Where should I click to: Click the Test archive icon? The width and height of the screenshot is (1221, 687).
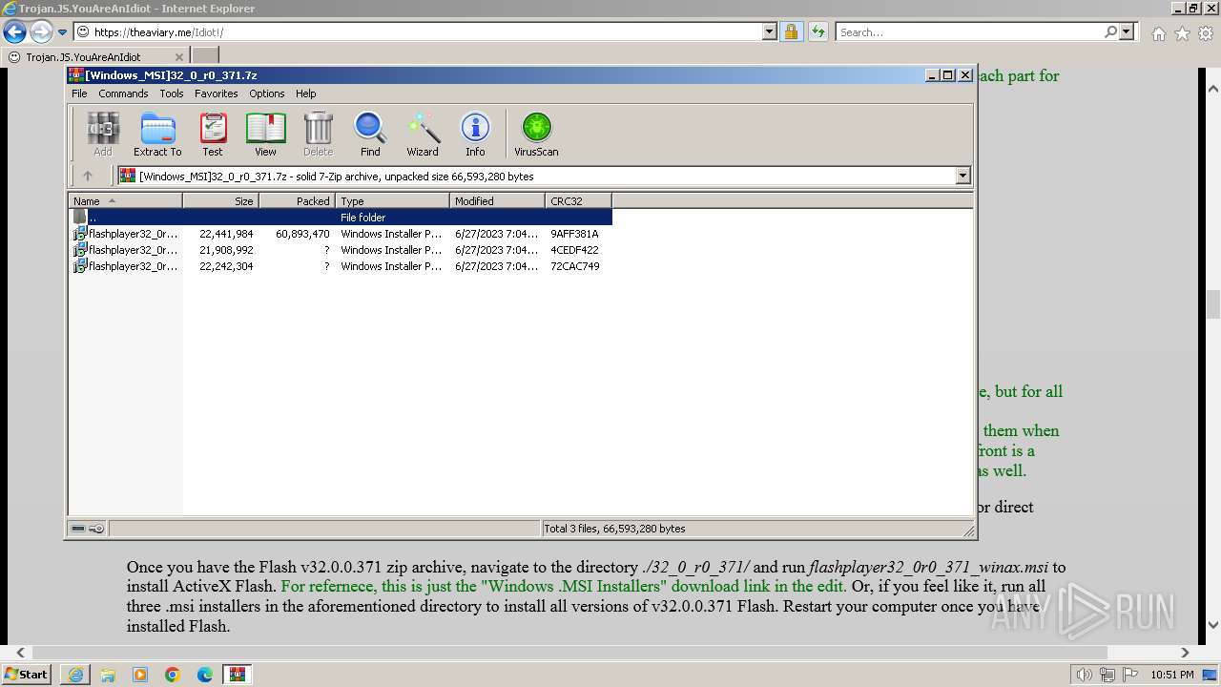click(x=213, y=134)
